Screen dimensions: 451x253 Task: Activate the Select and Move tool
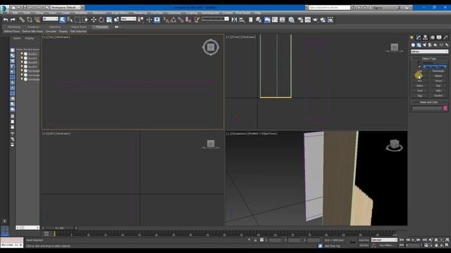point(94,20)
